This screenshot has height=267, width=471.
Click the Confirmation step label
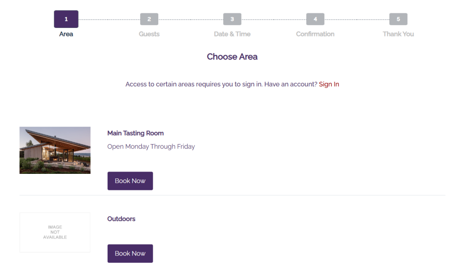(x=315, y=34)
